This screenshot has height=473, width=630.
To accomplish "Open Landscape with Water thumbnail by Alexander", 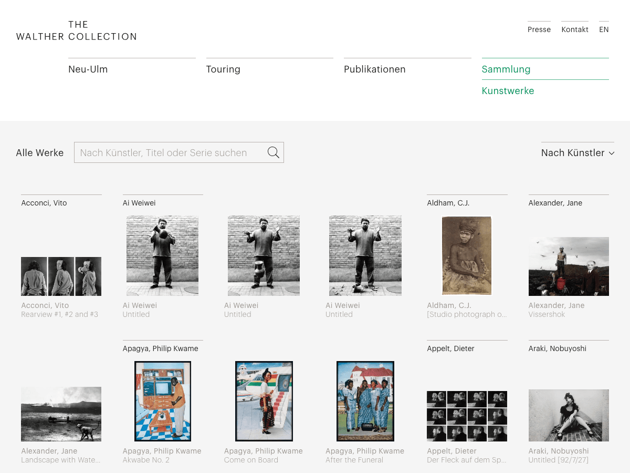I will click(x=61, y=414).
